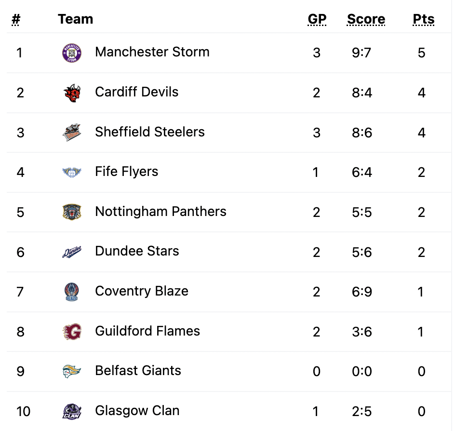Click the Belfast Giants logo
The width and height of the screenshot is (455, 431).
pyautogui.click(x=72, y=371)
